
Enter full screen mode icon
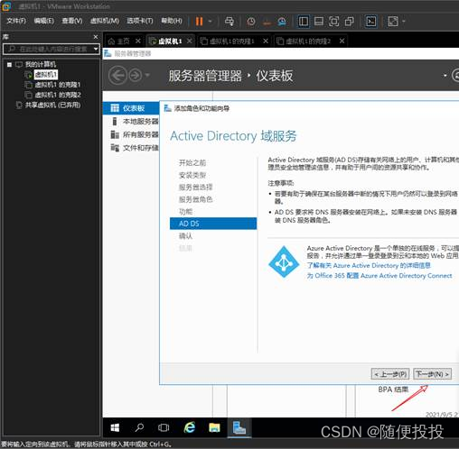[x=333, y=22]
